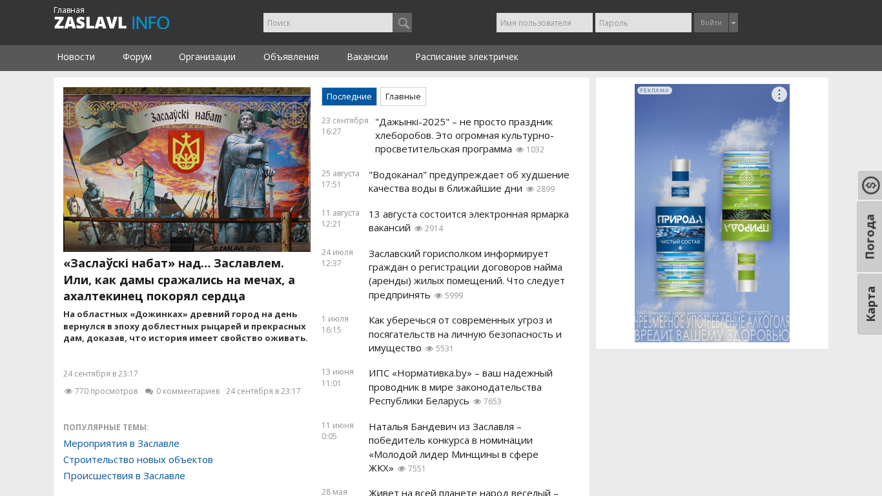The width and height of the screenshot is (882, 496).
Task: Open the Форум menu item
Action: pyautogui.click(x=137, y=57)
